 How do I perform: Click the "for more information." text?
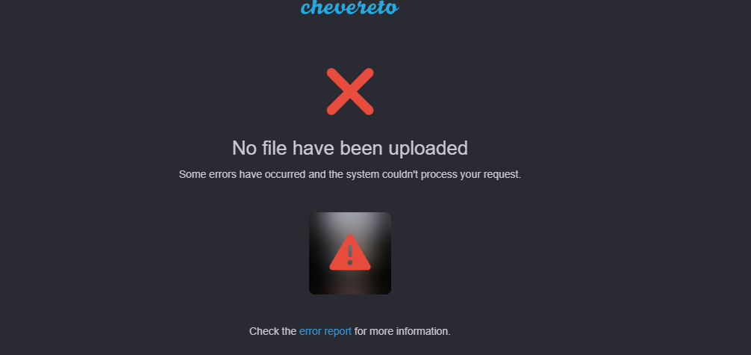[402, 332]
